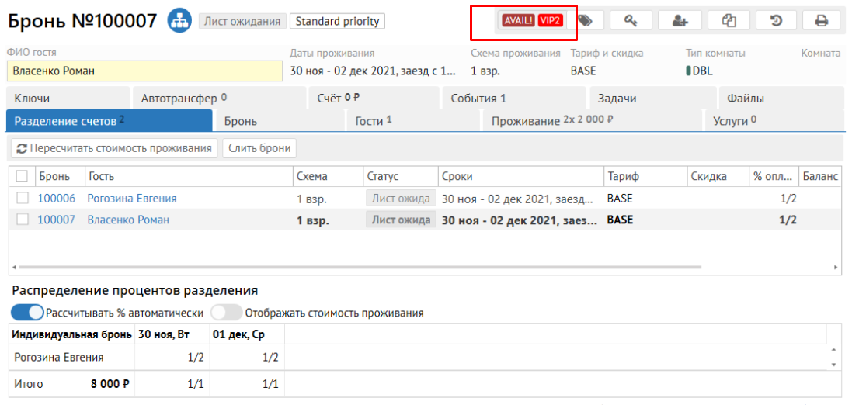Open the 'Standard priority' dropdown
Viewport: 852px width, 405px height.
tap(337, 21)
